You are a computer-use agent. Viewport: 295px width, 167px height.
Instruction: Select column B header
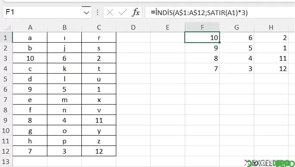pyautogui.click(x=64, y=28)
